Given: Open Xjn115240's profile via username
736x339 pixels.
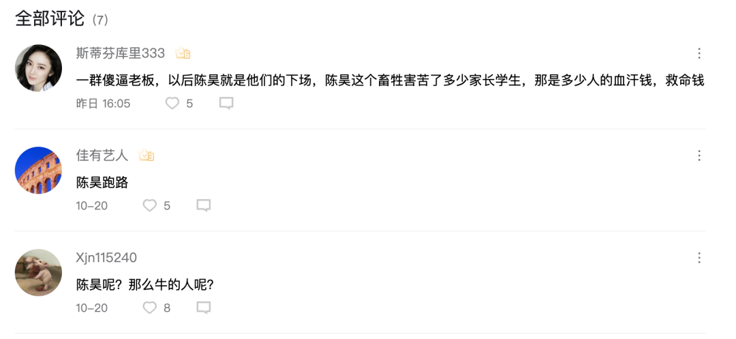Looking at the screenshot, I should [x=106, y=258].
